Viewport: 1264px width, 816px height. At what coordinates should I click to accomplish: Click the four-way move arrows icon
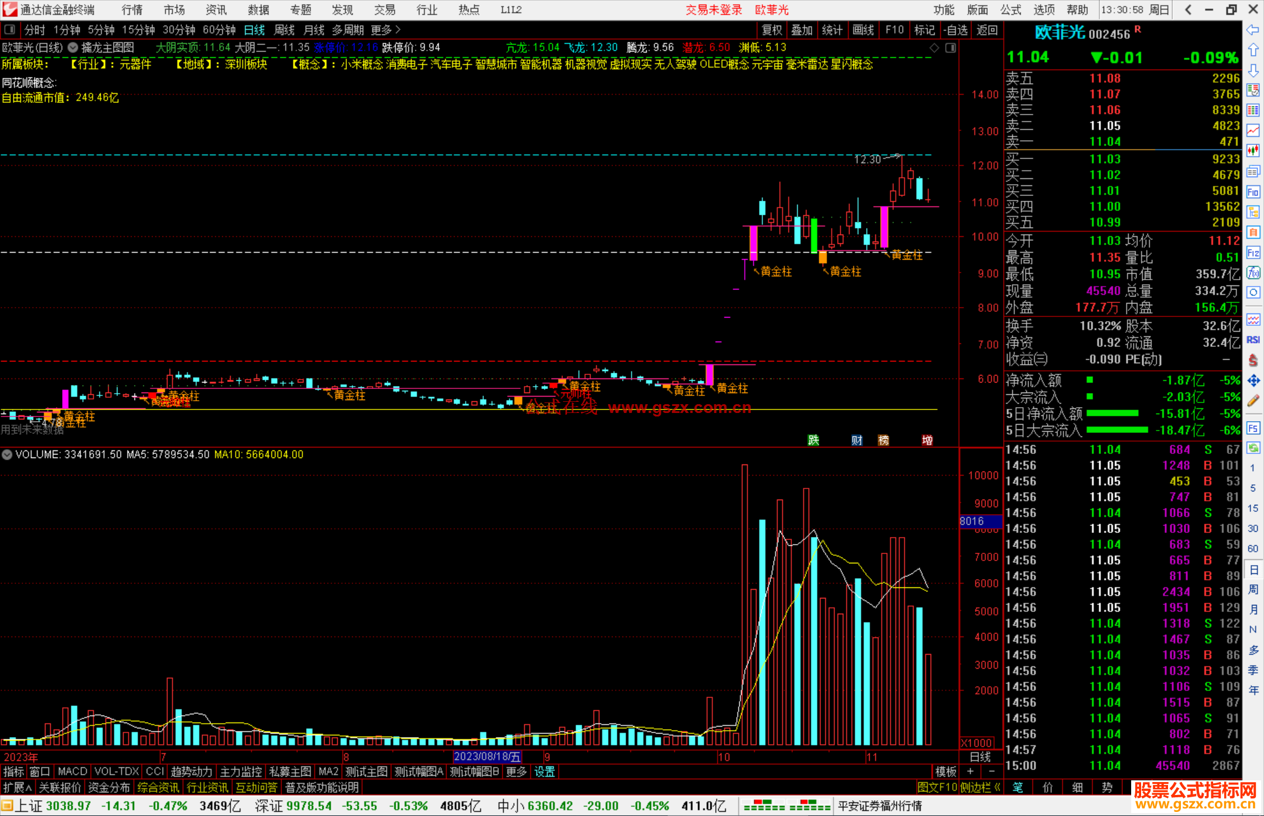1253,381
